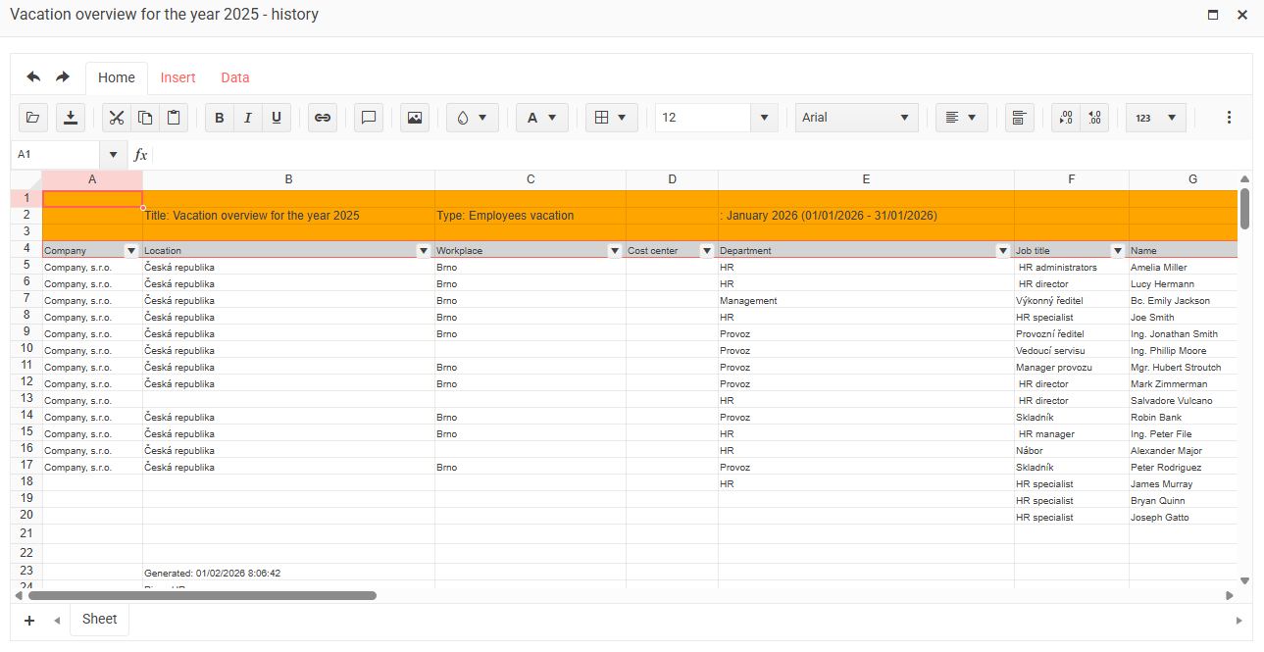Paste from clipboard icon

174,118
